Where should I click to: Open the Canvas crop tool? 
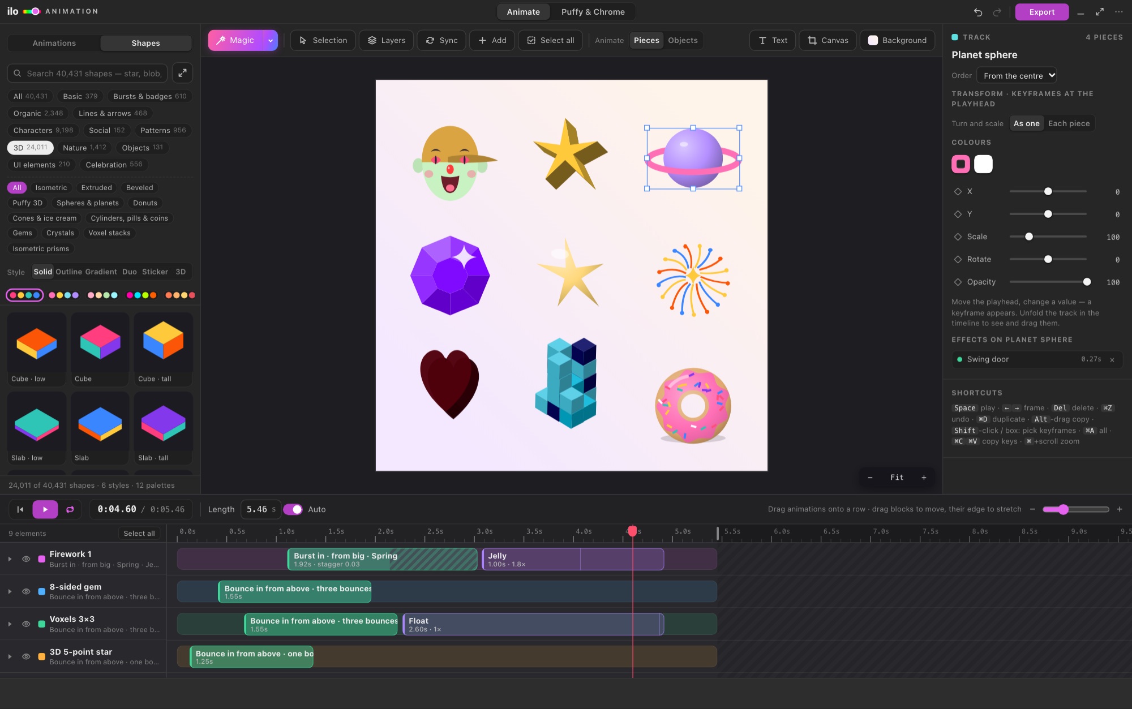click(x=827, y=40)
